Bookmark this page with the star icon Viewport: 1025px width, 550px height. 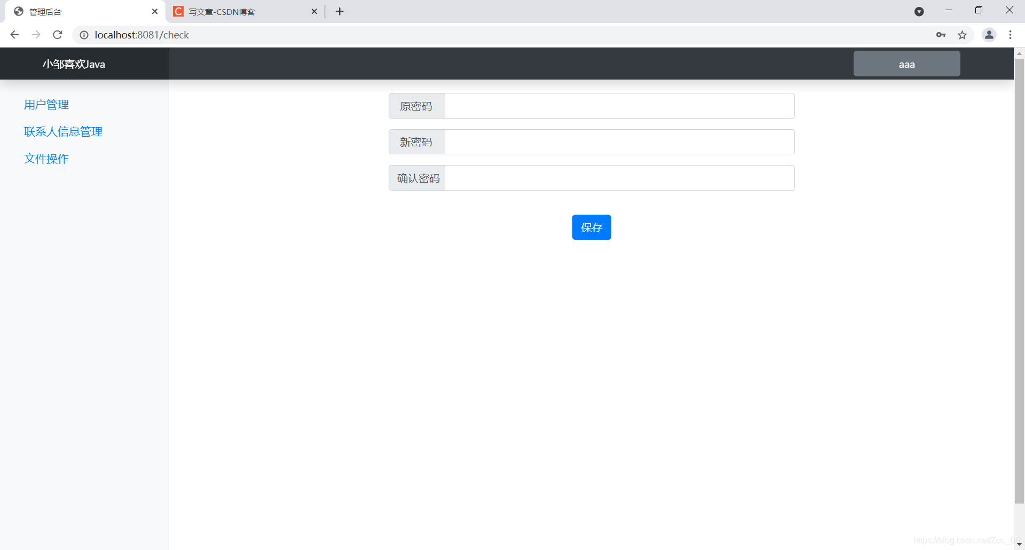962,35
